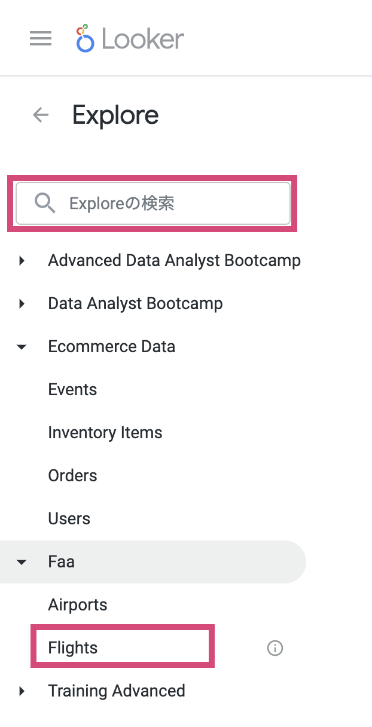Viewport: 372px width, 727px height.
Task: Click the magnifying glass search icon
Action: coord(44,203)
